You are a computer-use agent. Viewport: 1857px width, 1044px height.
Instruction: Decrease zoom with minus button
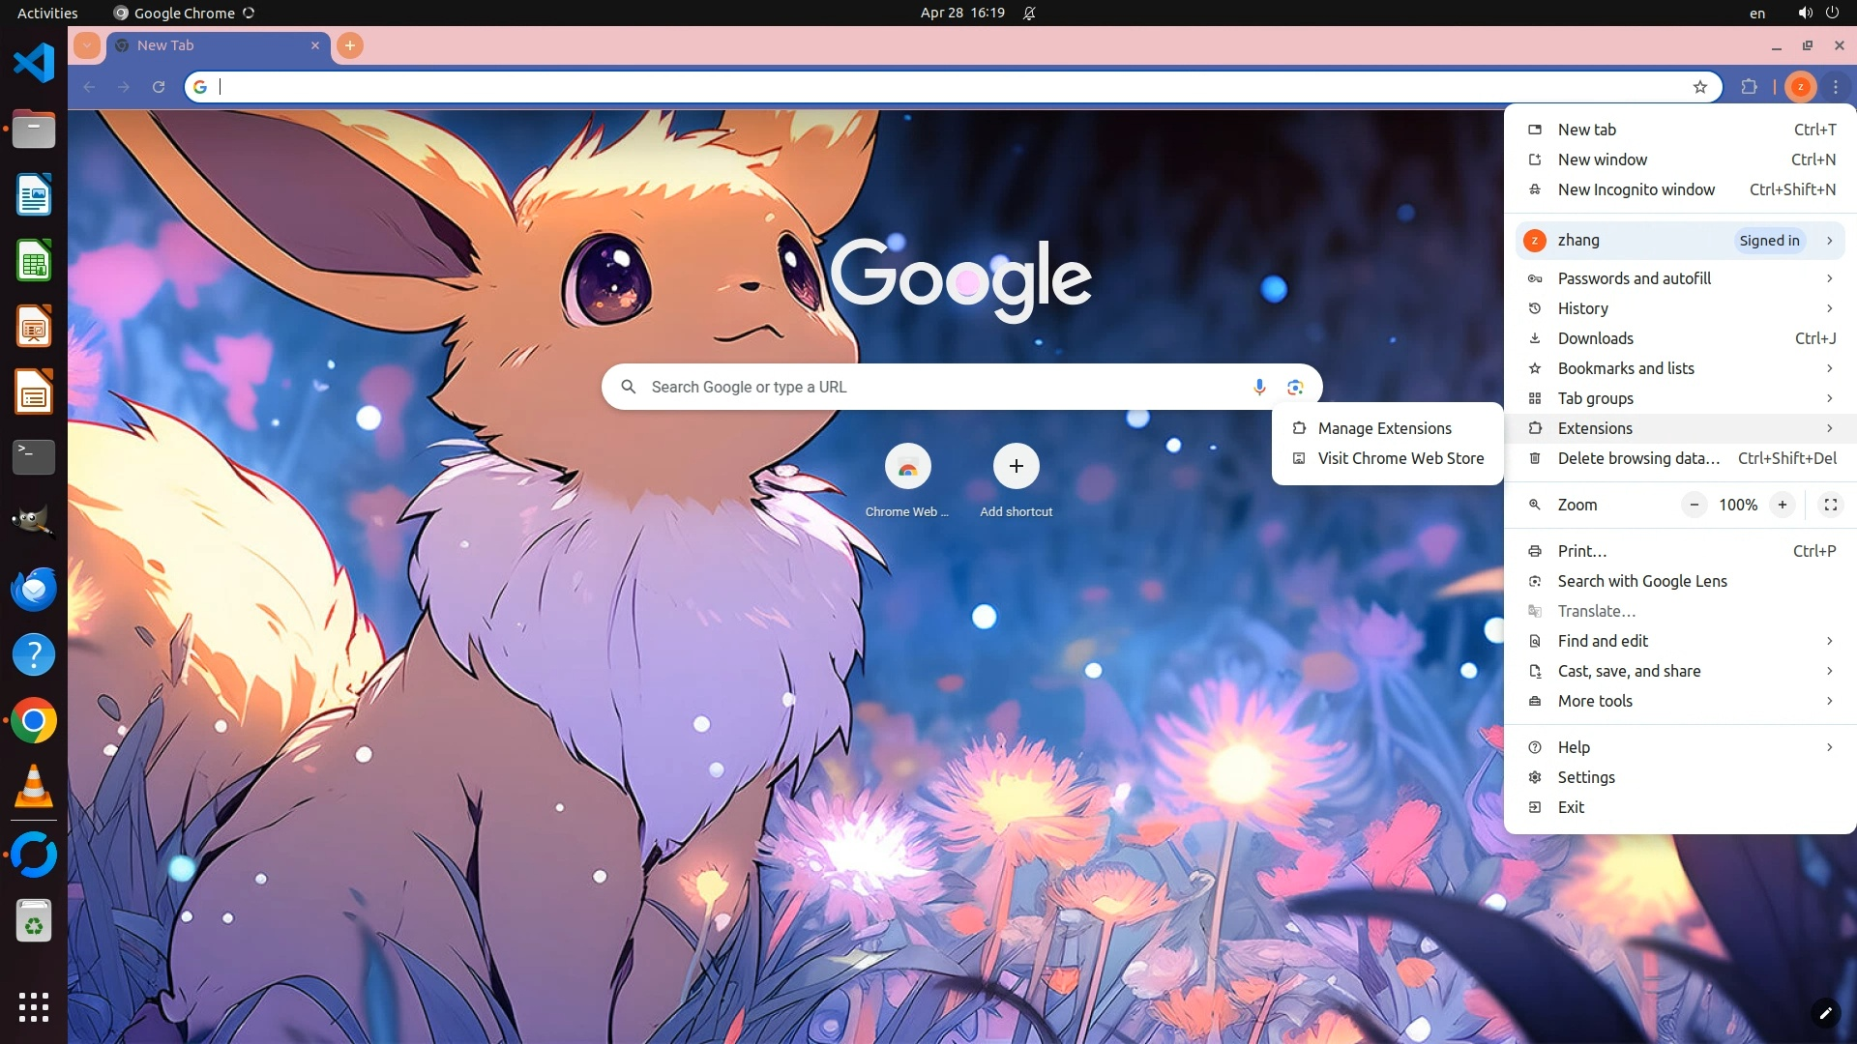[x=1695, y=505]
